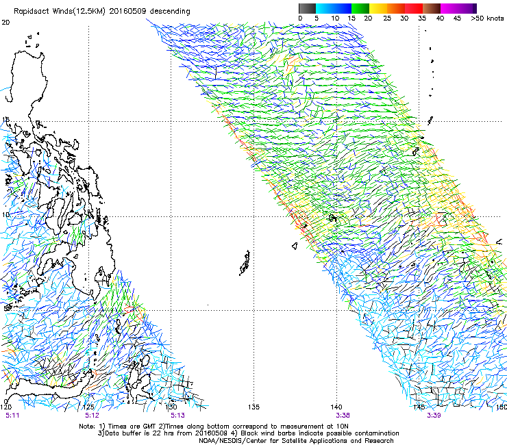This screenshot has width=507, height=445.
Task: Click the "10" latitude label on left edge
Action: pyautogui.click(x=5, y=214)
